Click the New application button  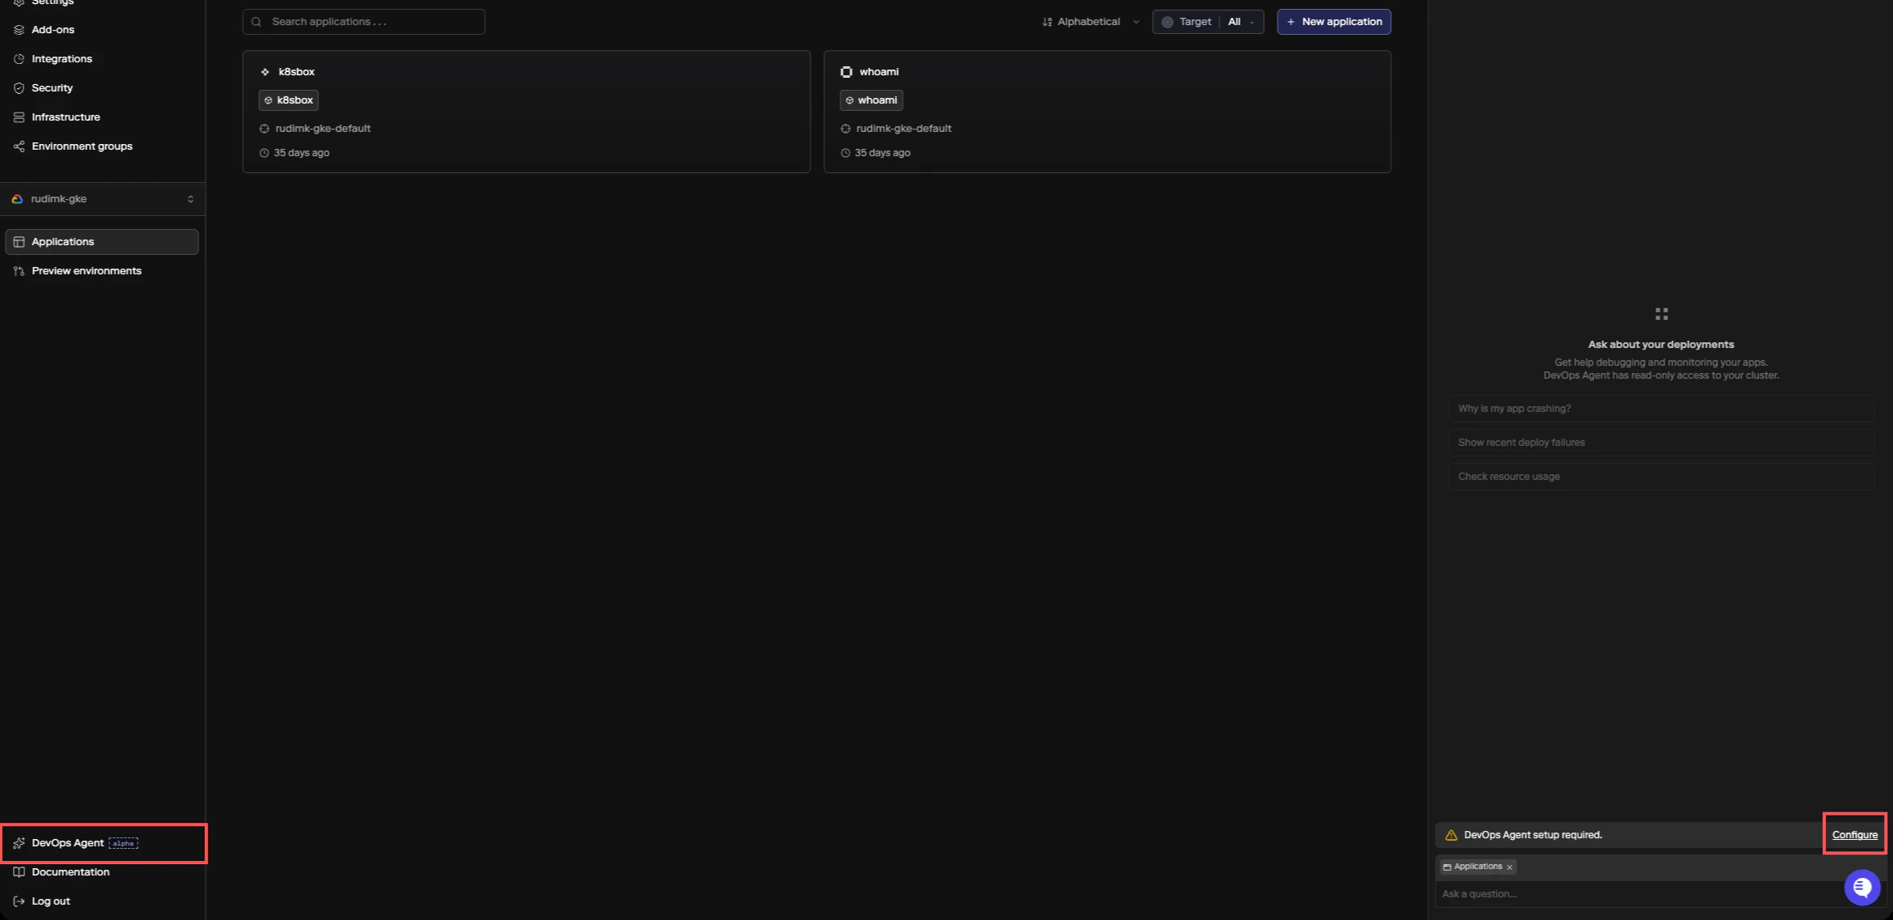point(1333,22)
